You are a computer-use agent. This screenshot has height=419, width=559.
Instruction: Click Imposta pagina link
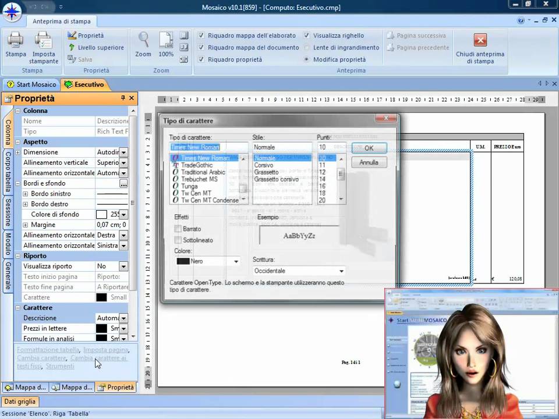105,350
